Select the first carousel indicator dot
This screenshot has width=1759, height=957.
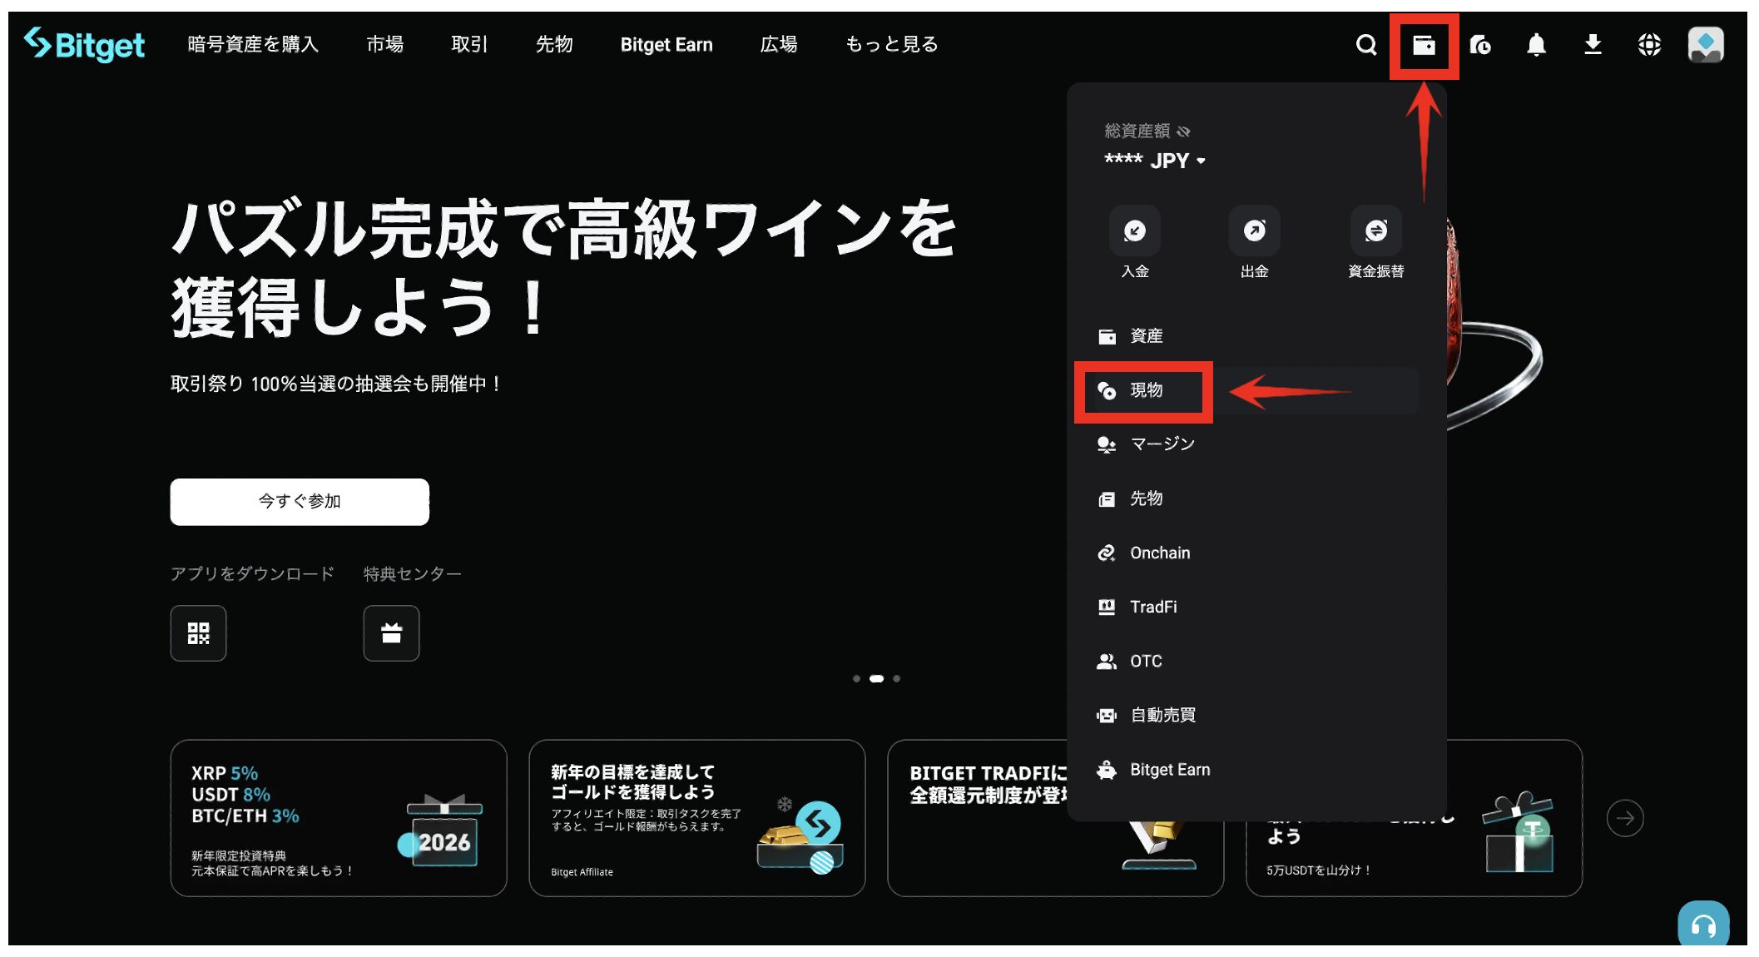click(x=856, y=679)
